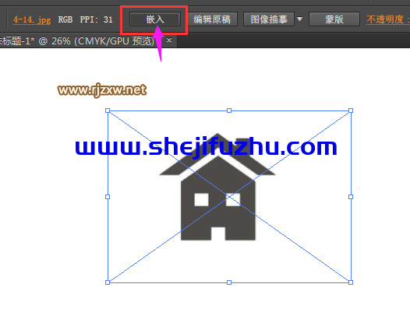This screenshot has width=410, height=333.
Task: Click the 蒙版 mask button
Action: click(334, 19)
